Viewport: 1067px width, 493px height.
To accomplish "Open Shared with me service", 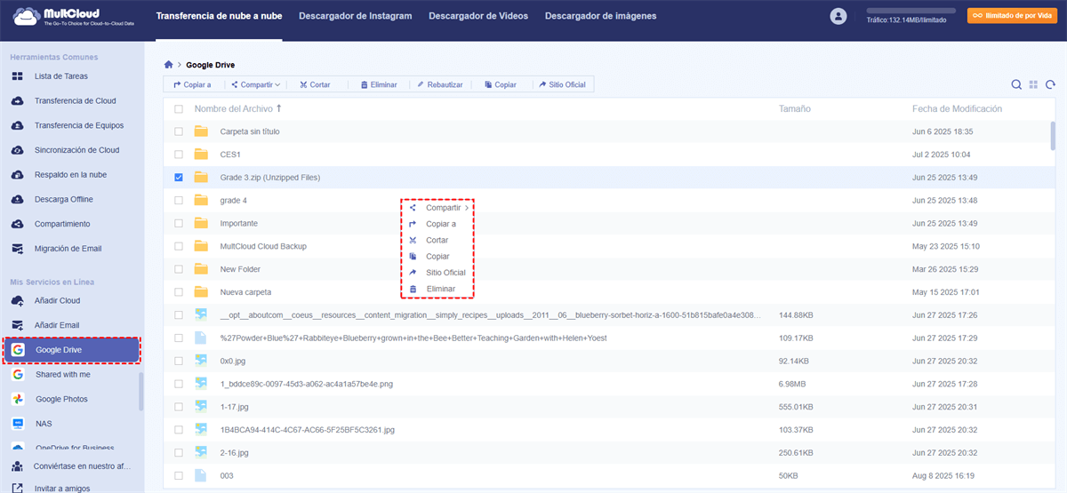I will click(62, 375).
